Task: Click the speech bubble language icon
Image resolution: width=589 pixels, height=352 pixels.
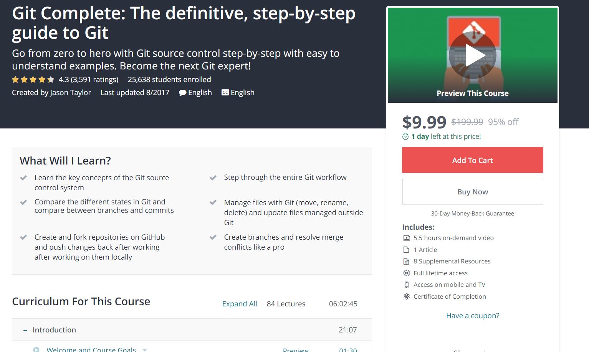Action: pyautogui.click(x=183, y=93)
